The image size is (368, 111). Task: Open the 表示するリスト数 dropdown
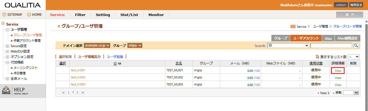(354, 57)
